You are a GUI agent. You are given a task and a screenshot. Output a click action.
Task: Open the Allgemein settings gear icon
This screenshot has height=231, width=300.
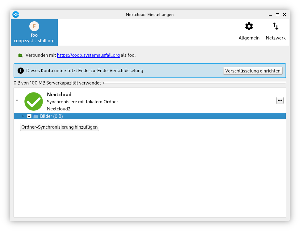249,27
